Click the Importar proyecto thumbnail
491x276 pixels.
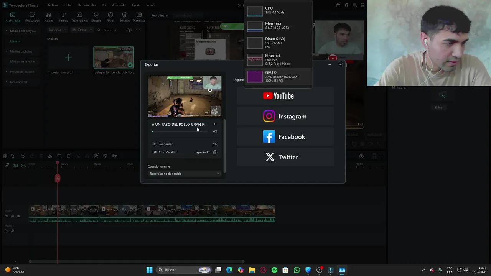(x=68, y=58)
